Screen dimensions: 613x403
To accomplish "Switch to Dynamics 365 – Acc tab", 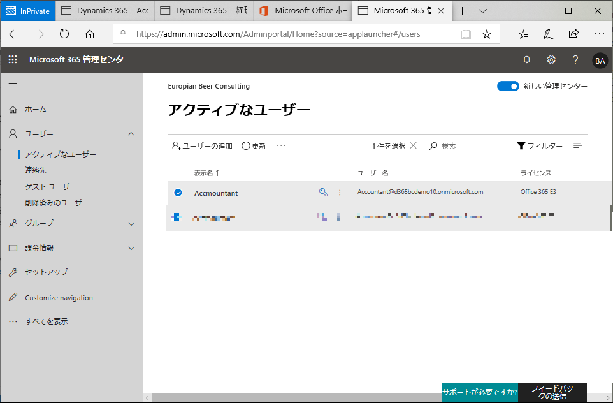I will click(105, 11).
